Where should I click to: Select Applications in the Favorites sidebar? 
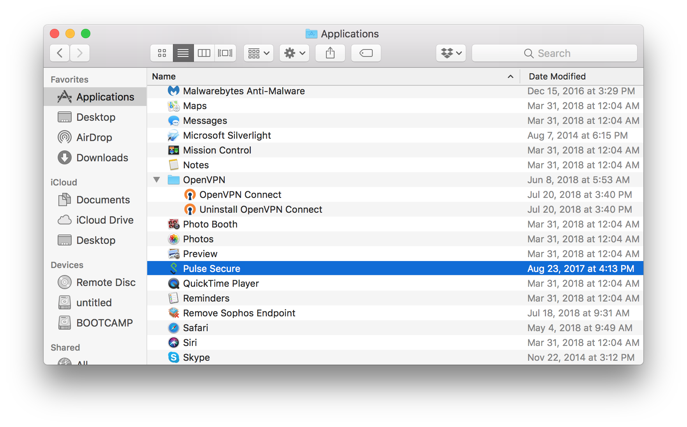pos(95,97)
